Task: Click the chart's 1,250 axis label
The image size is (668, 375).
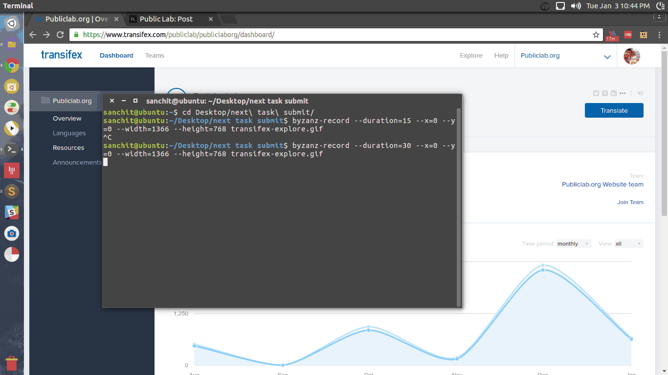Action: [x=180, y=313]
